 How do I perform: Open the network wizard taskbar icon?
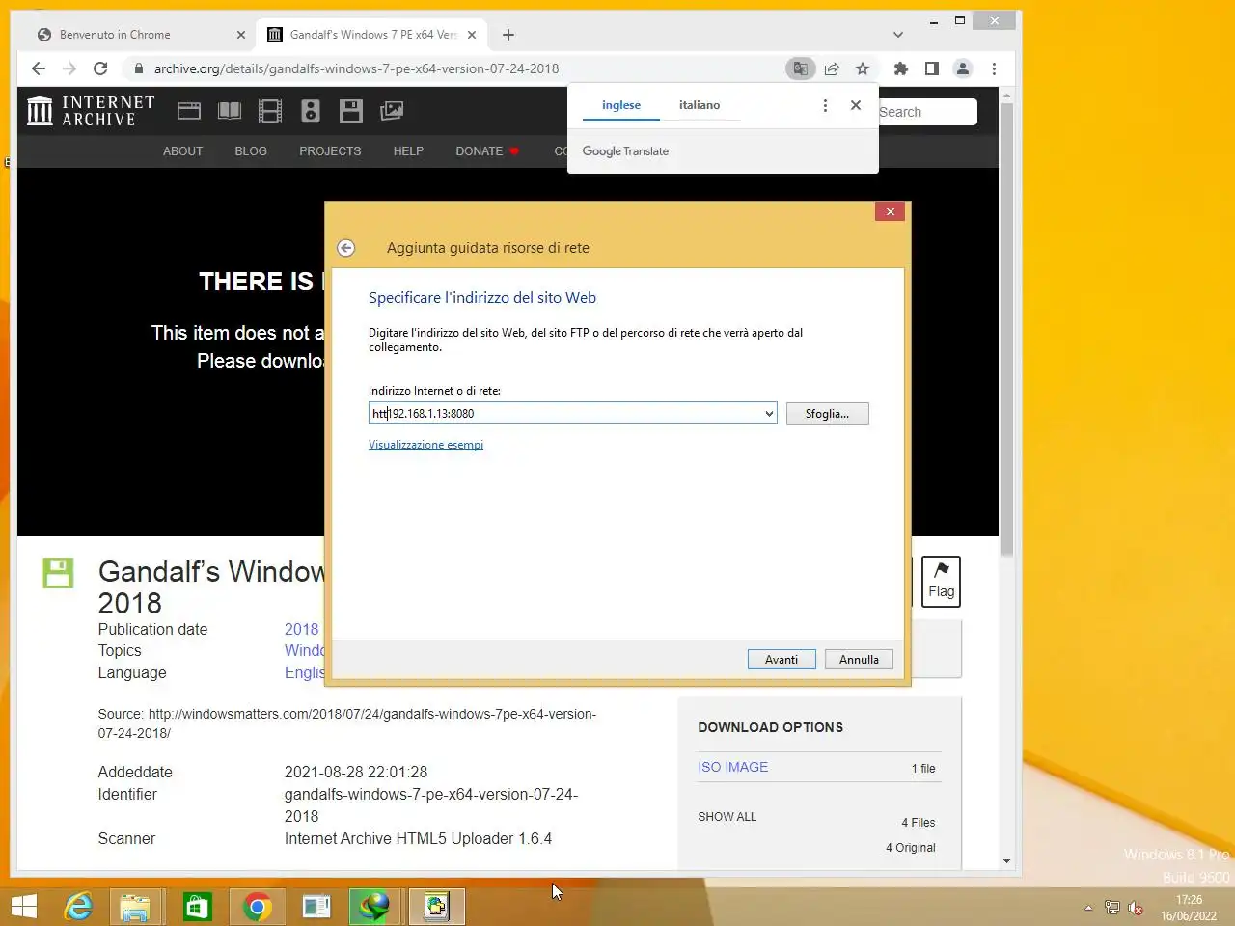436,907
